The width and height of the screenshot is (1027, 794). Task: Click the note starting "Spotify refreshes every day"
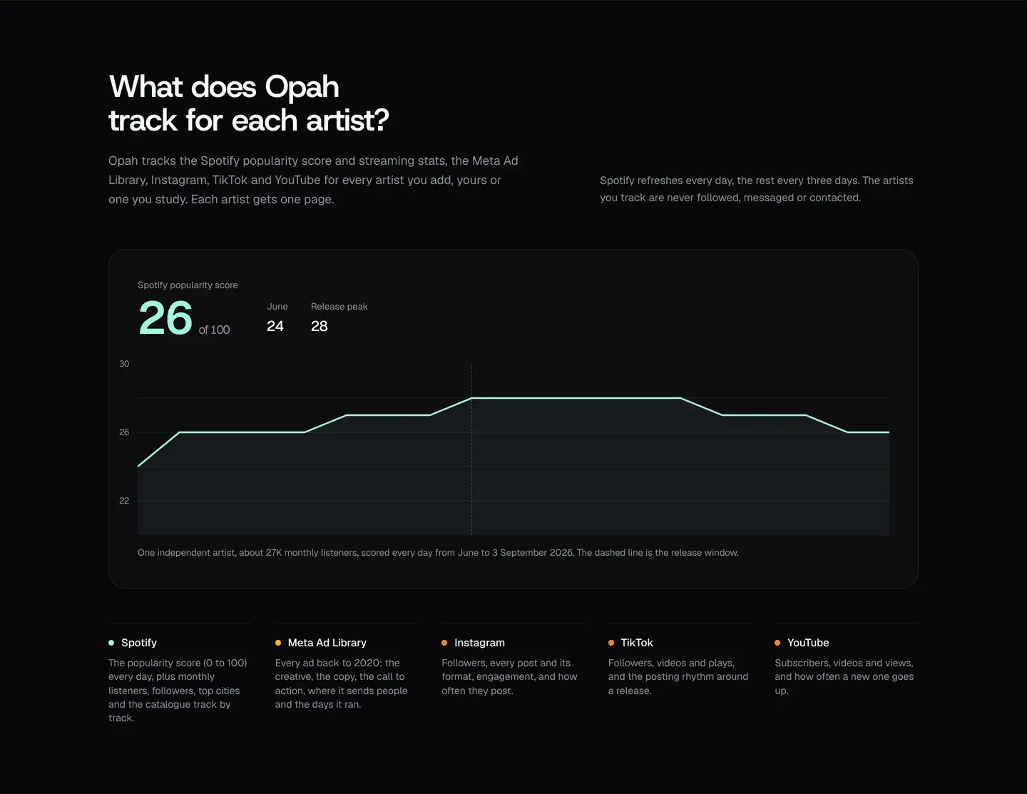[757, 189]
